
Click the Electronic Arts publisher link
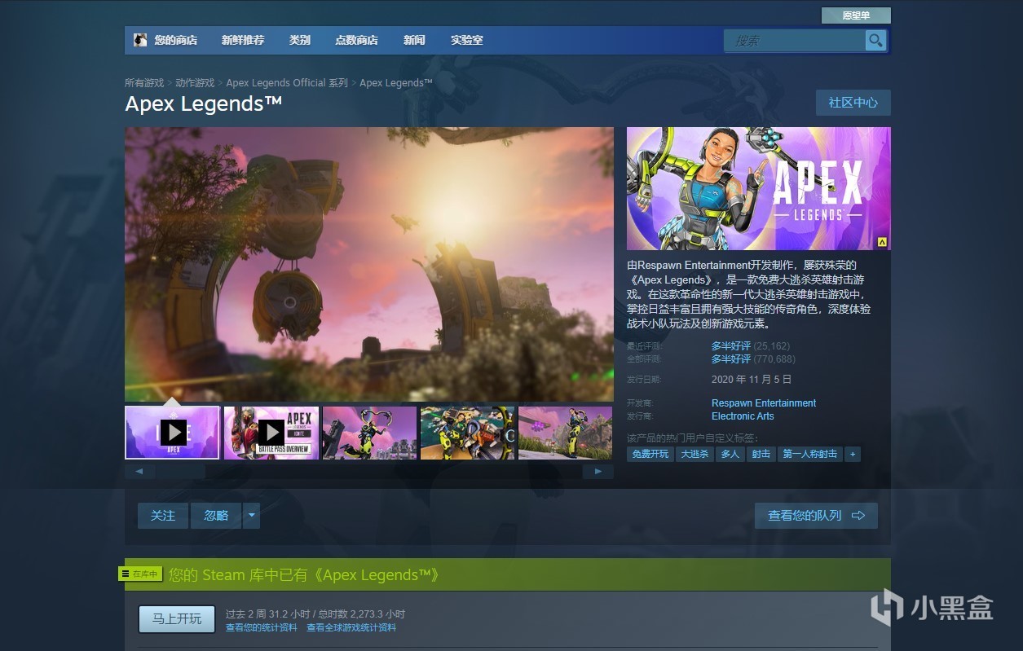pos(743,416)
